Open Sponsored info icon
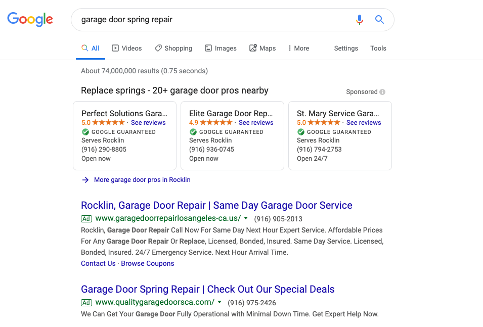Screen dimensions: 483x327 pyautogui.click(x=382, y=92)
